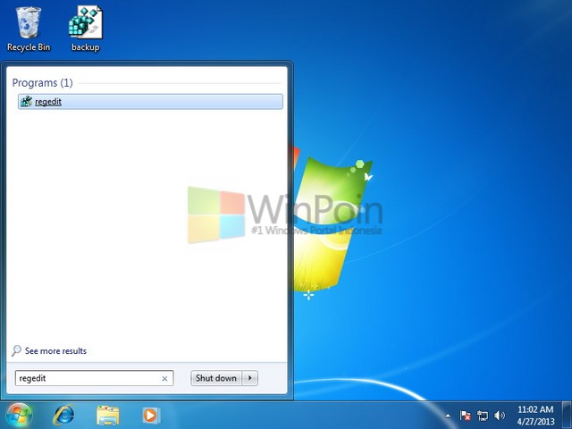This screenshot has height=429, width=572.
Task: Select the Recycle Bin desktop icon
Action: coord(29,29)
